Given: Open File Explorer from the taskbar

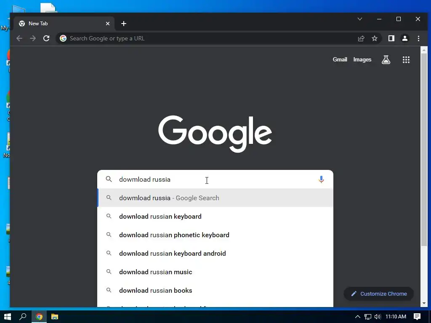Looking at the screenshot, I should (55, 317).
